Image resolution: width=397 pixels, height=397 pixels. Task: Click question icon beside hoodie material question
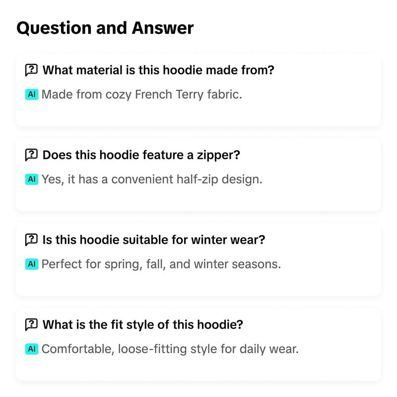pos(31,70)
